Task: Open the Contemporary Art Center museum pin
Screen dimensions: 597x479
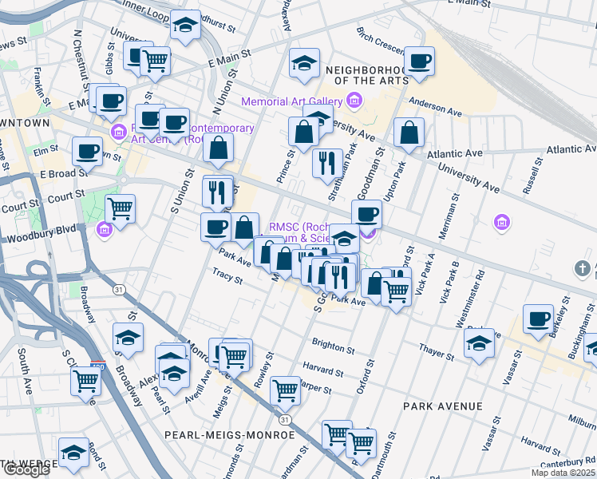Action: pos(118,133)
